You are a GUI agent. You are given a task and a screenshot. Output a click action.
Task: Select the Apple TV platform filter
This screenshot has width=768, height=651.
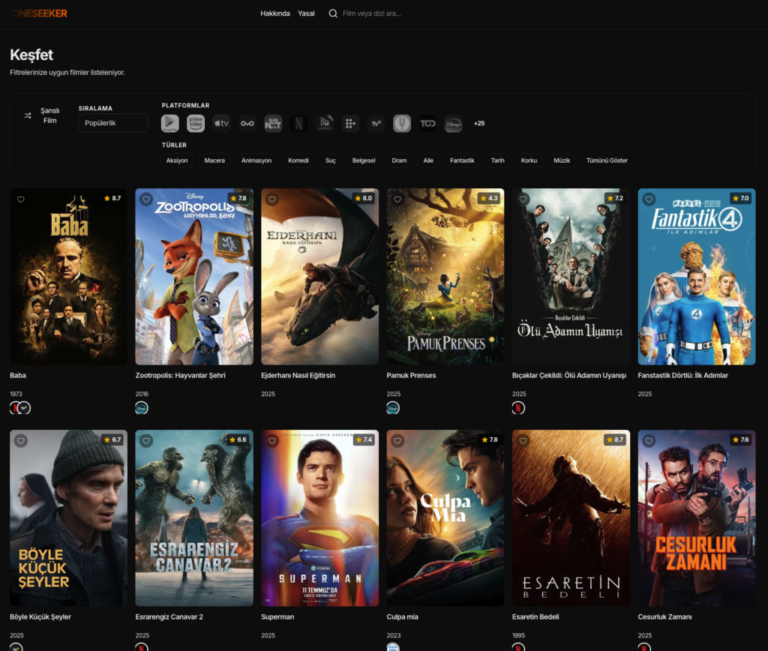[x=221, y=124]
